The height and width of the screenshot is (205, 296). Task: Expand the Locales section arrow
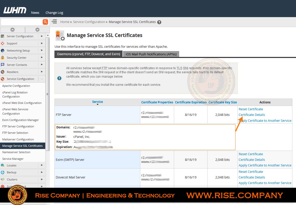coord(42,165)
